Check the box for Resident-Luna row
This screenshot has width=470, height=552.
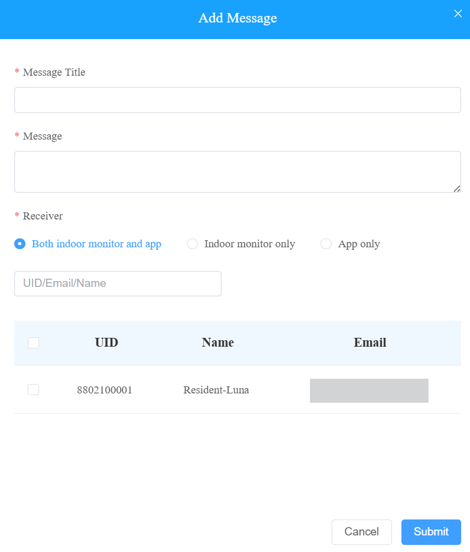tap(34, 390)
